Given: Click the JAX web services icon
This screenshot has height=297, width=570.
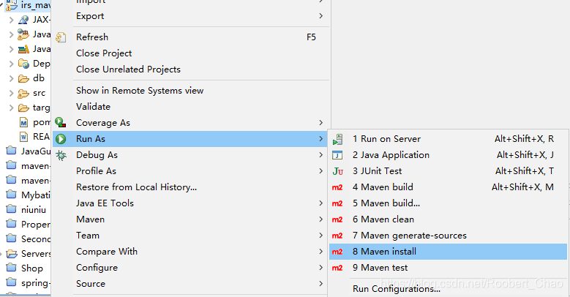Looking at the screenshot, I should pyautogui.click(x=23, y=20).
